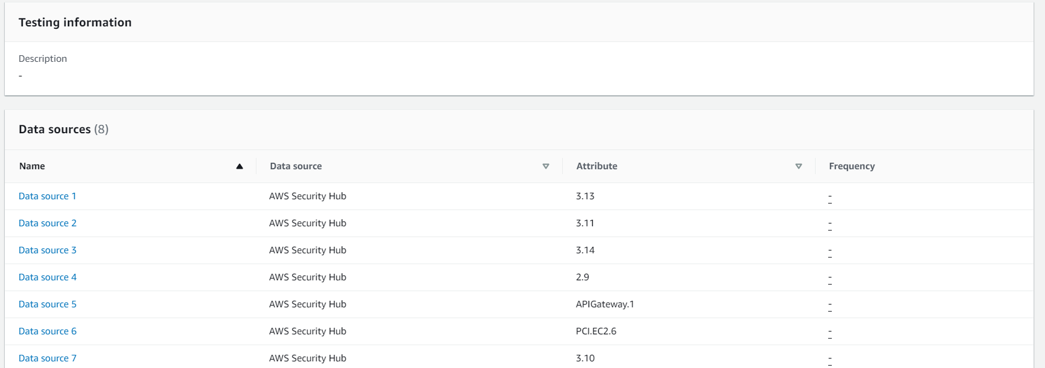The image size is (1045, 368).
Task: Click AWS Security Hub in Data source 4 row
Action: 307,277
